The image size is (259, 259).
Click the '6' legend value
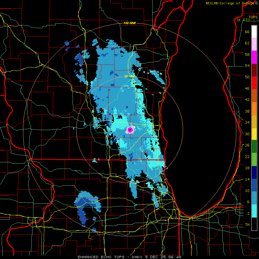pos(248,202)
